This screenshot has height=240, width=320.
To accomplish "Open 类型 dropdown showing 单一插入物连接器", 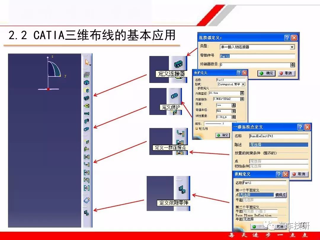I will point(292,47).
